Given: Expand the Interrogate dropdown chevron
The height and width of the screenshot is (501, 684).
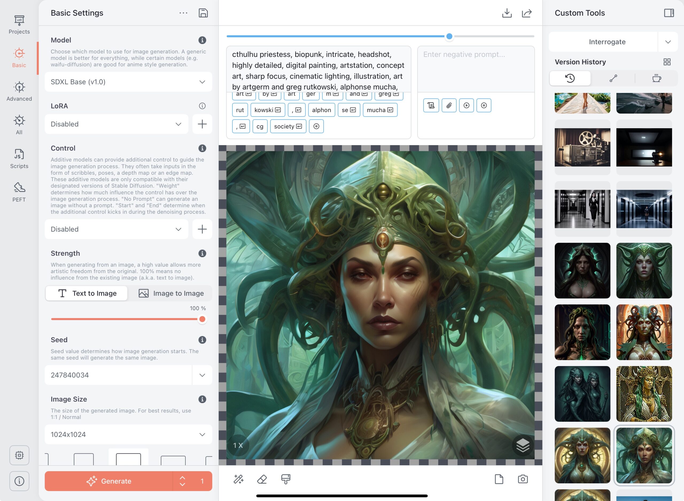Looking at the screenshot, I should [x=668, y=42].
